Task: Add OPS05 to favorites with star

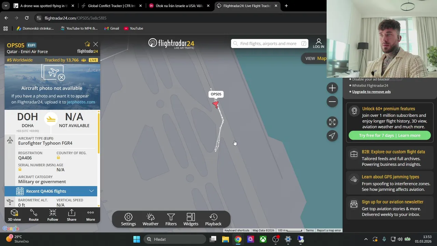Action: pyautogui.click(x=87, y=44)
